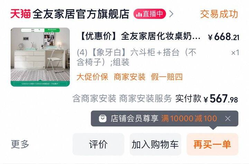This screenshot has width=249, height=164.
Task: Open product title 【优惠价】全友家居化妆桌
Action: coord(140,36)
